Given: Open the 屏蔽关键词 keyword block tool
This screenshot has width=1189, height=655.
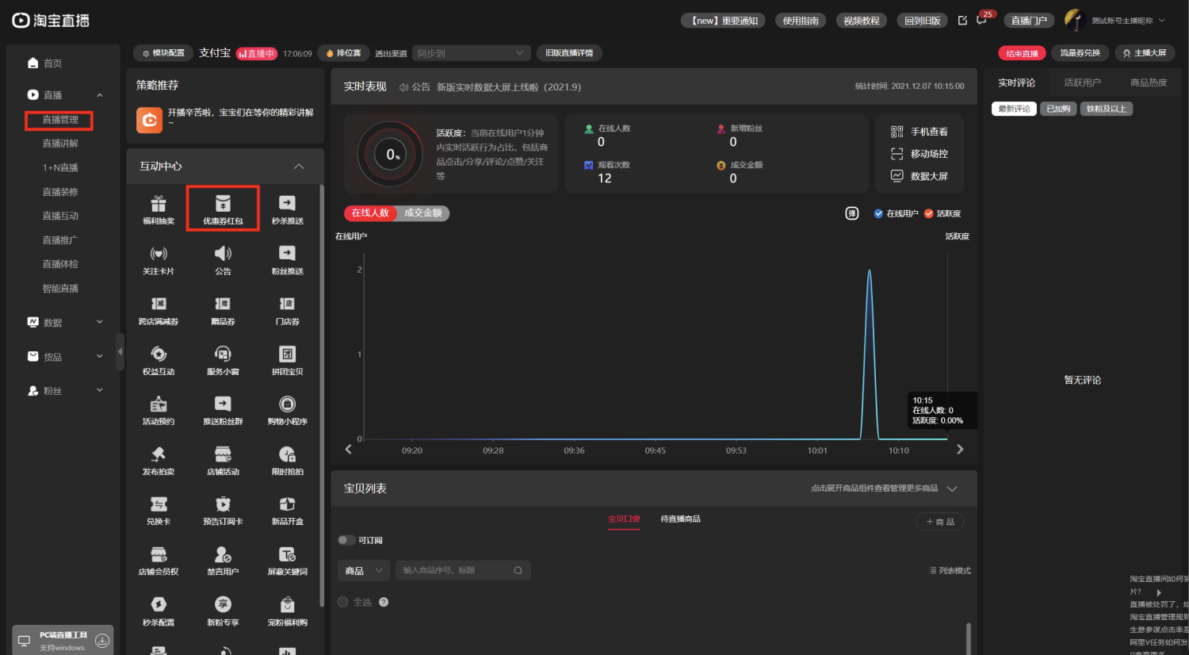Looking at the screenshot, I should click(287, 561).
